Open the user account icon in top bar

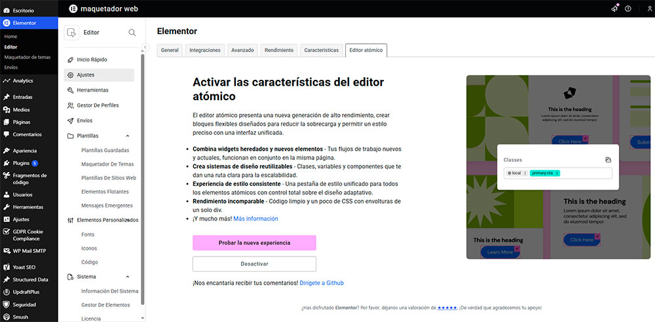[x=649, y=9]
